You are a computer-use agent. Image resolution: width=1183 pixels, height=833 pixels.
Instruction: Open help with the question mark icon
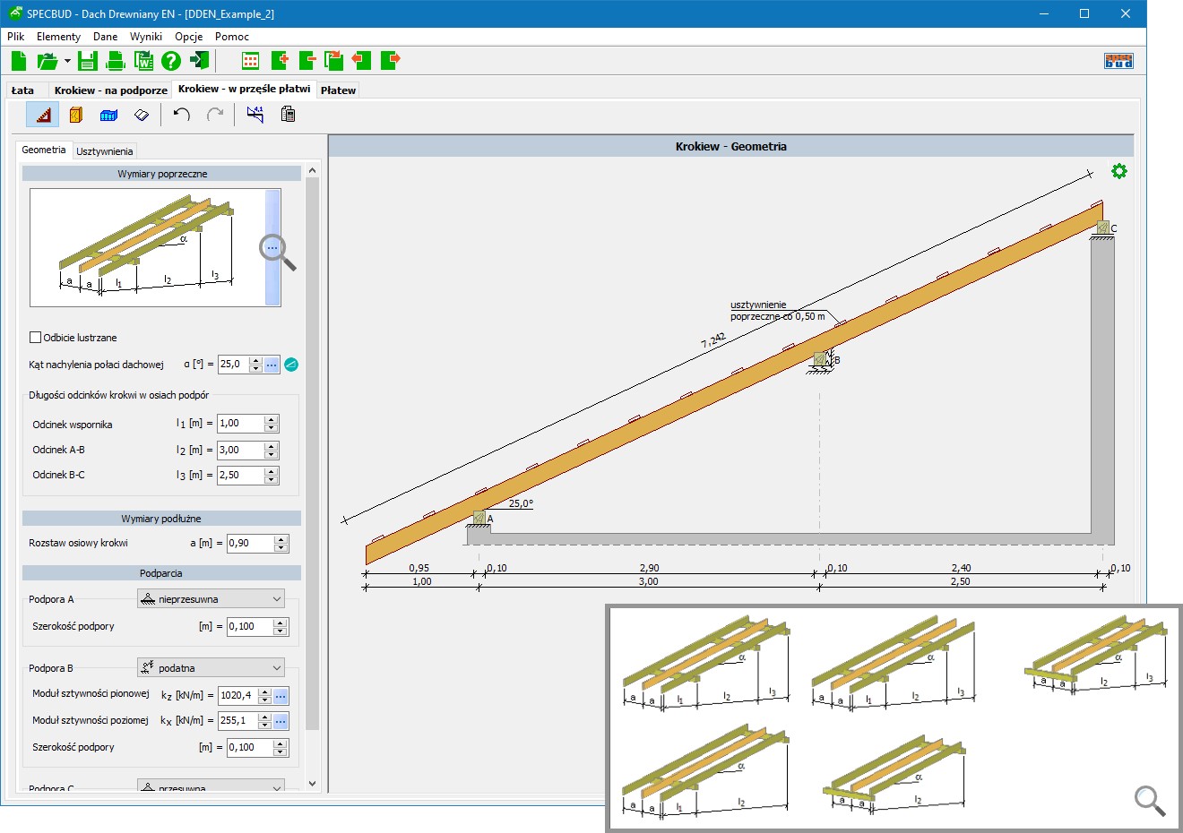171,61
